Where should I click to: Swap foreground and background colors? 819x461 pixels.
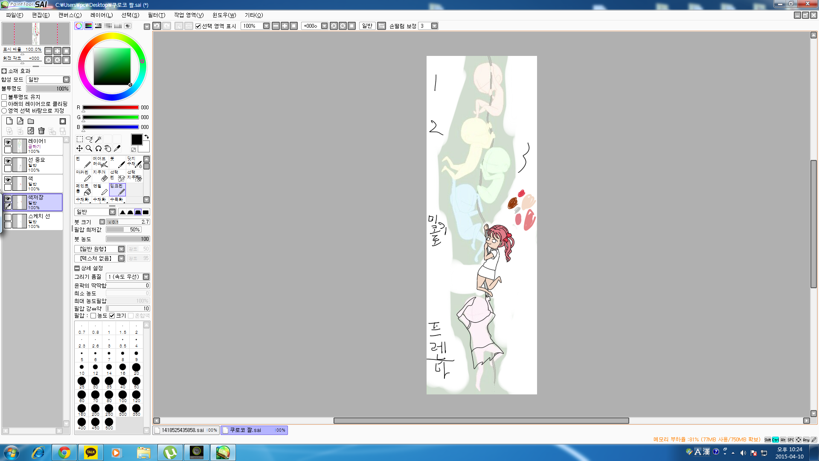(147, 137)
